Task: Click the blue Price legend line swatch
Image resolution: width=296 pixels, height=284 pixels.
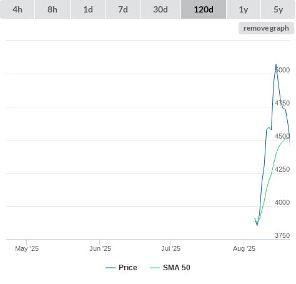Action: pos(111,268)
